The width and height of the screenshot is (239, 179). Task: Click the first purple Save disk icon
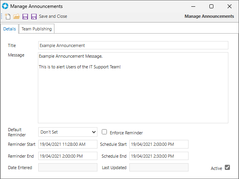25,17
